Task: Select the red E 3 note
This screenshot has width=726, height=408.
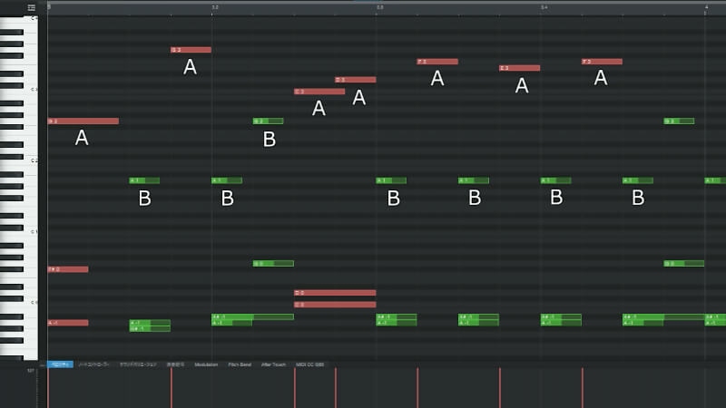Action: coord(519,68)
